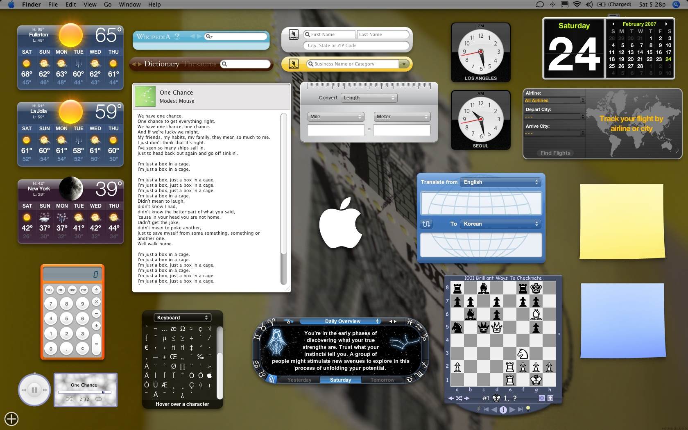Open the widget bar with the plus button
Image resolution: width=688 pixels, height=430 pixels.
11,419
